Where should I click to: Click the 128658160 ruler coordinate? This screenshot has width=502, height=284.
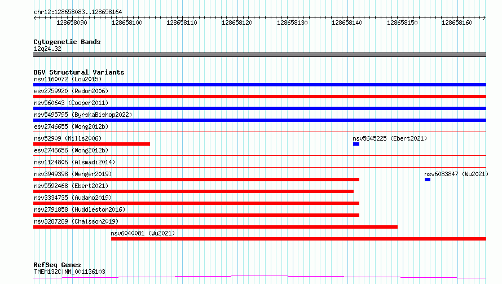pos(457,23)
